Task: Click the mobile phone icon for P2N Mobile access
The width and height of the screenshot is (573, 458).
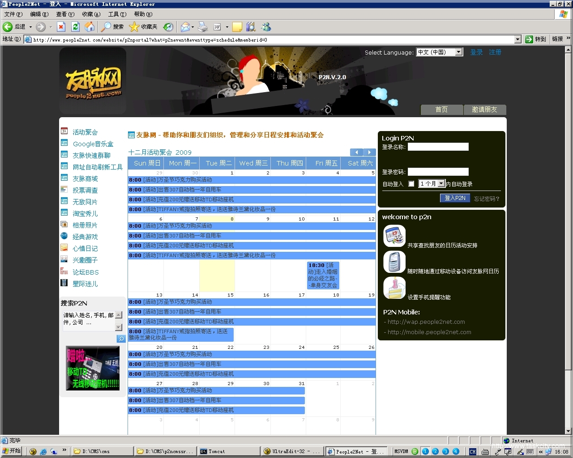Action: pos(394,262)
